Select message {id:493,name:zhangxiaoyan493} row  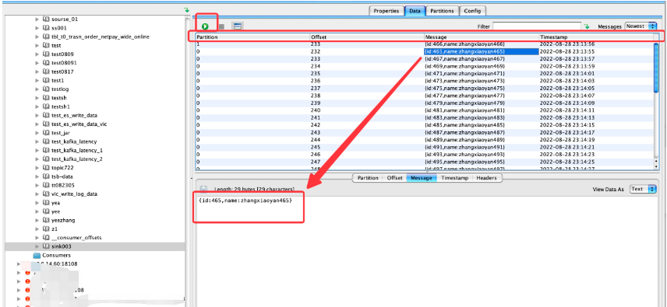(x=465, y=155)
